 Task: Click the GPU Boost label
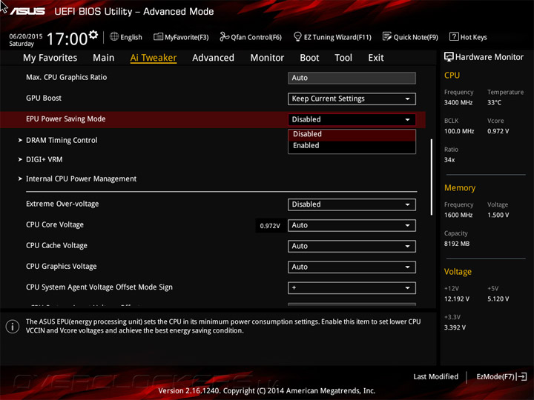(44, 99)
